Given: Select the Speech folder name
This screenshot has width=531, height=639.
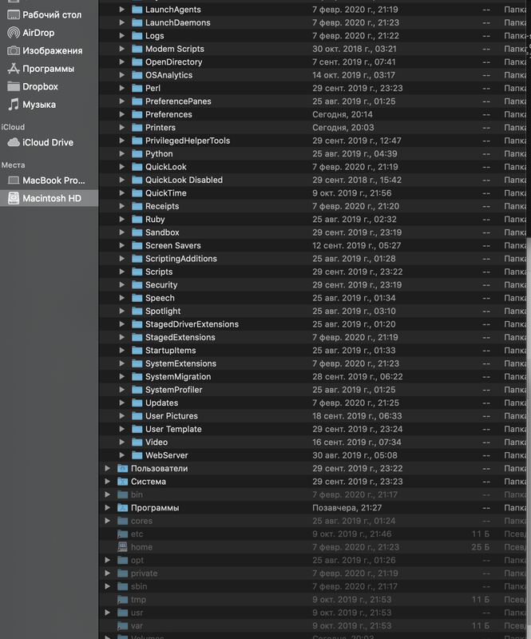Looking at the screenshot, I should (160, 298).
